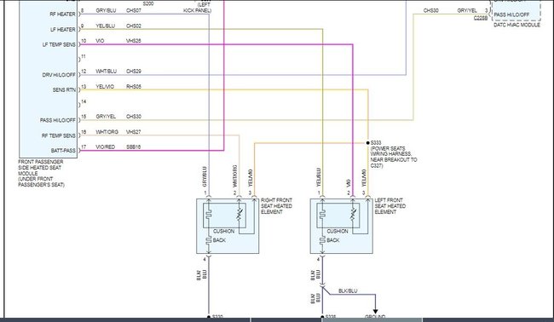Click the POWER SEATS WIRING HARNESS note
This screenshot has height=322, width=554.
pyautogui.click(x=394, y=157)
